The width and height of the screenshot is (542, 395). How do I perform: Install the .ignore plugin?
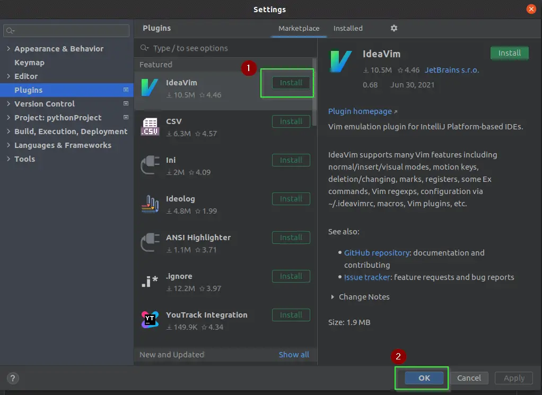pos(291,276)
